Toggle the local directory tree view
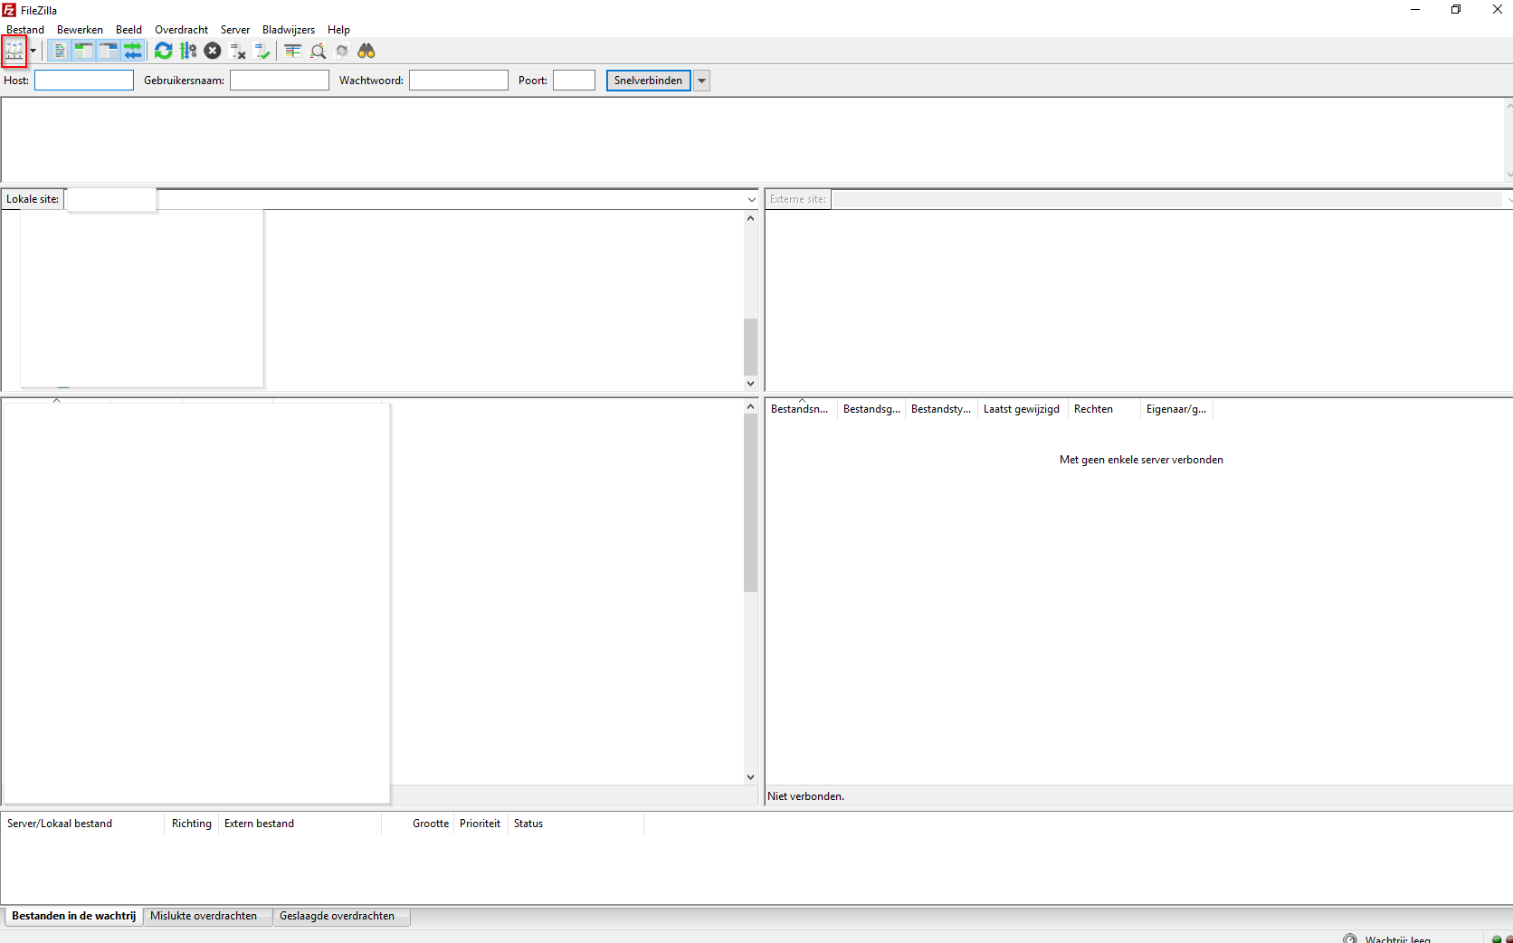 (83, 51)
